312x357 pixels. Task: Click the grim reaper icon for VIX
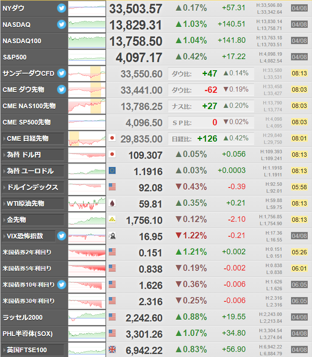pos(112,236)
